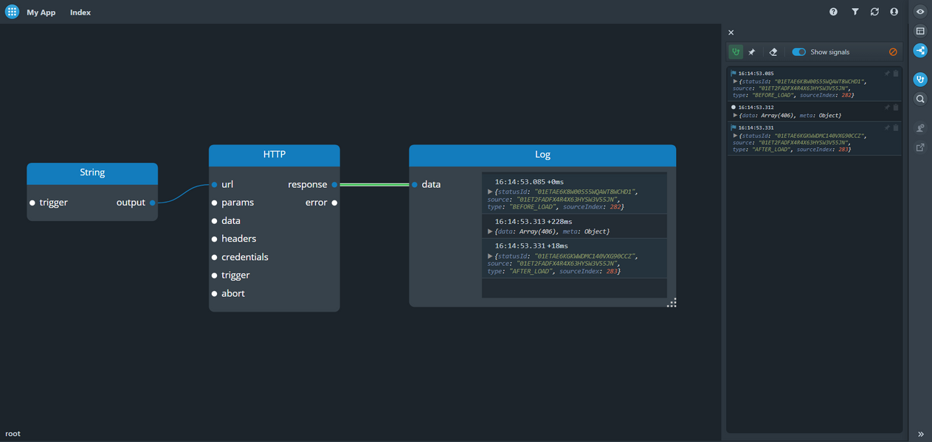Click HTTP node credentials port
This screenshot has width=932, height=442.
(x=215, y=257)
